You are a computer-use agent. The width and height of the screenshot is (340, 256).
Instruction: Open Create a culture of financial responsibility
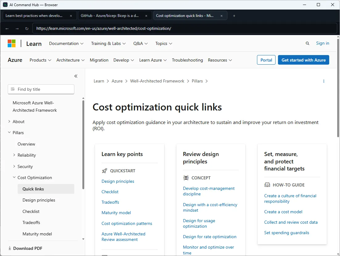click(x=290, y=198)
